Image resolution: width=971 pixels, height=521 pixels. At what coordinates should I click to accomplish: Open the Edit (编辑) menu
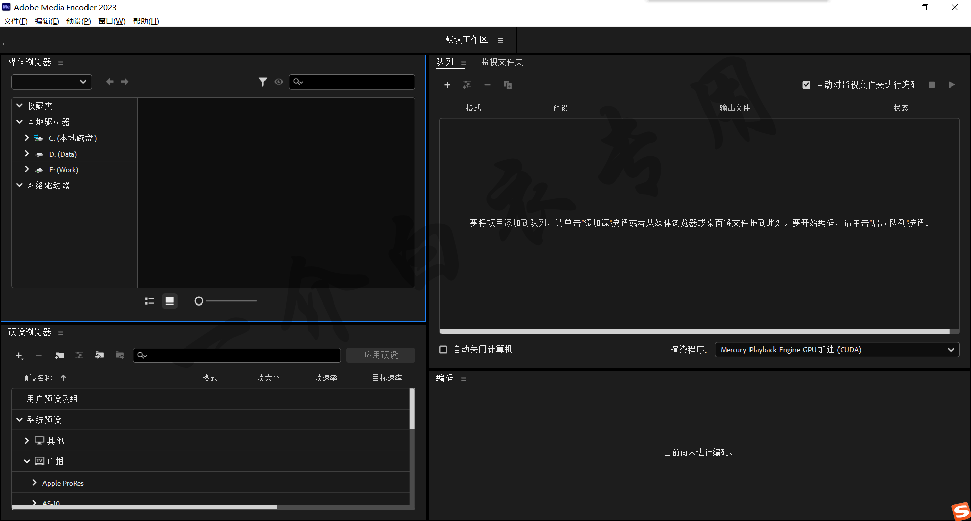tap(47, 21)
